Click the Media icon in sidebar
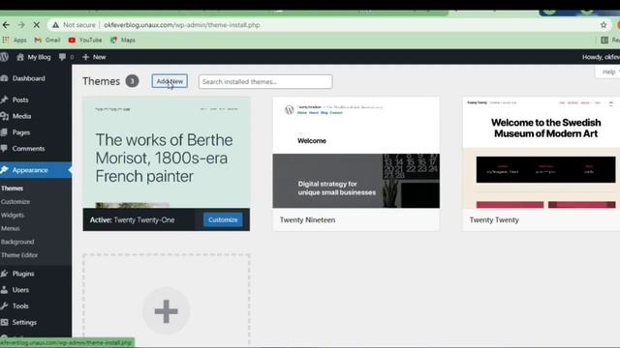 click(4, 116)
